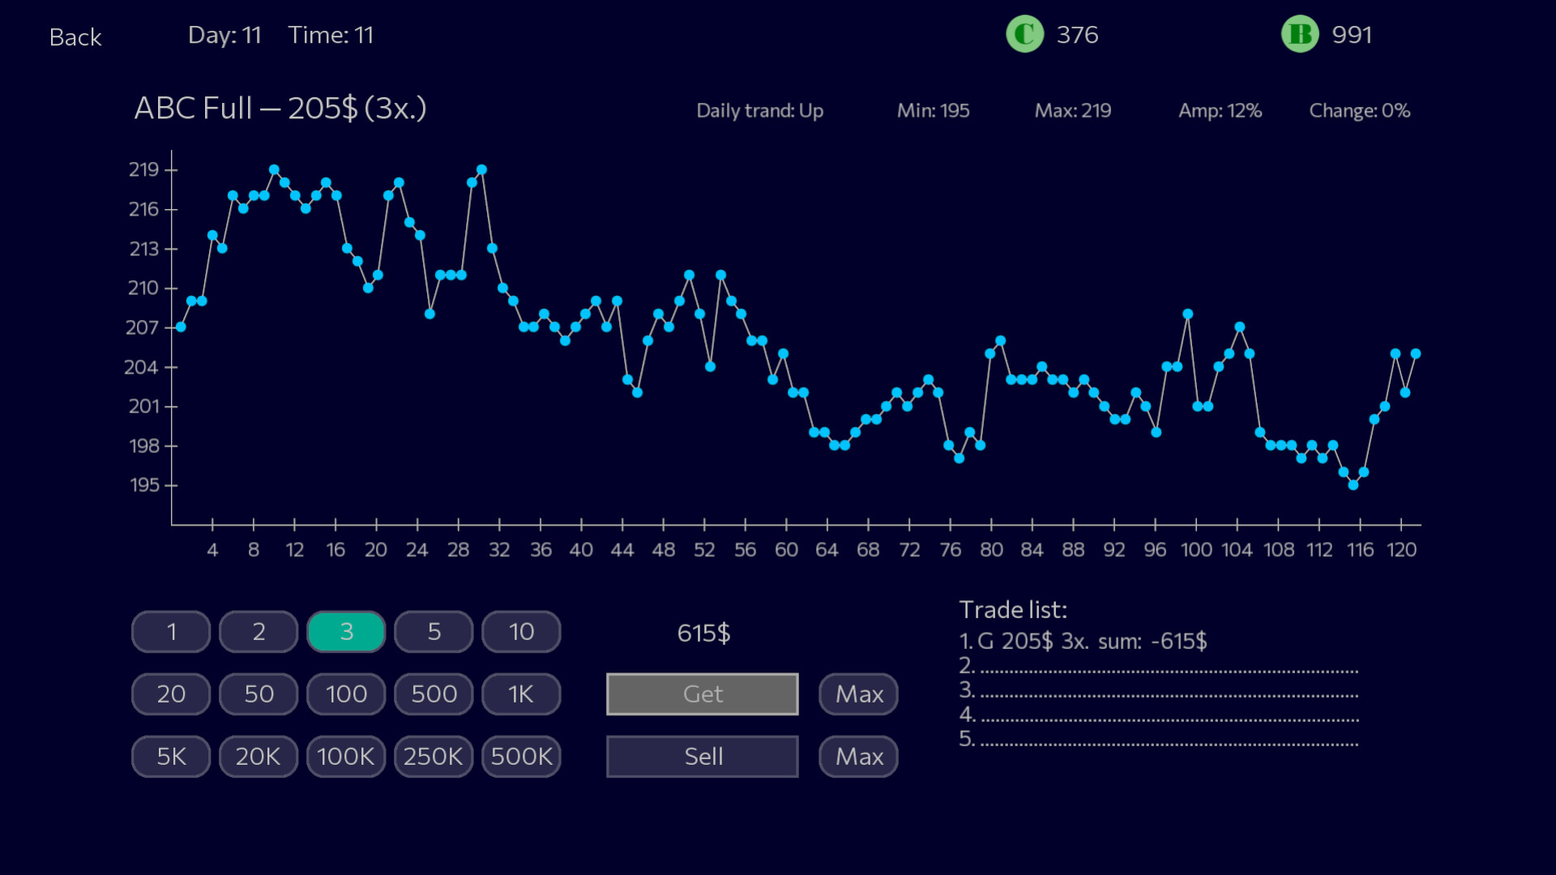Click Max next to Sell
The image size is (1556, 875).
point(857,756)
